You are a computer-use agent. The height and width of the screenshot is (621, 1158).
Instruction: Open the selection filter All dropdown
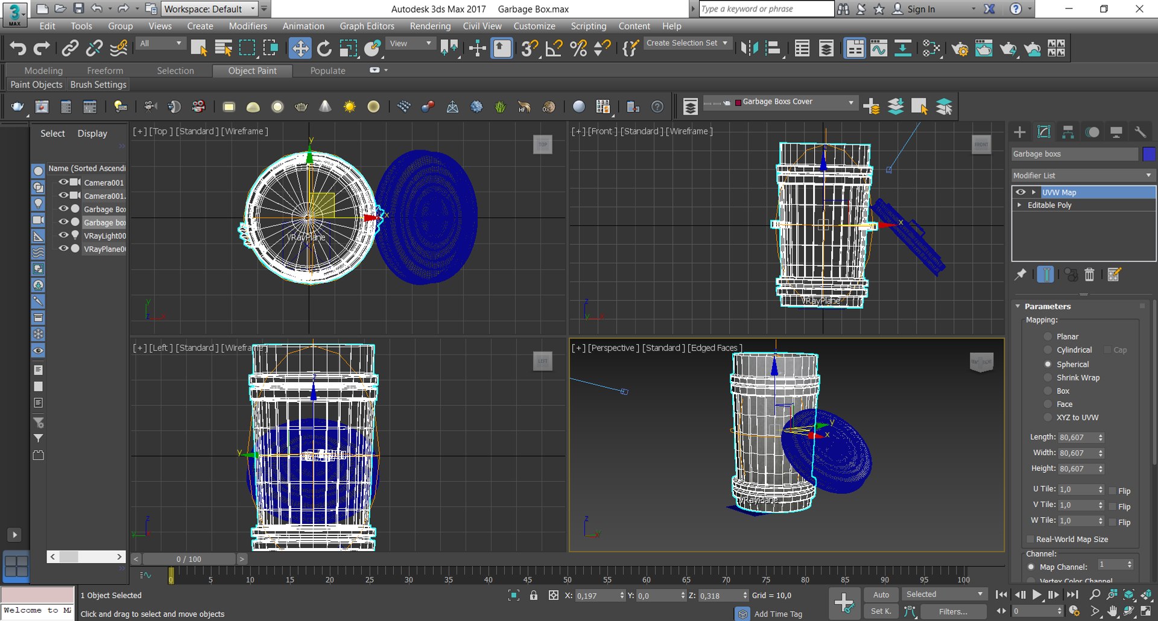(x=160, y=43)
